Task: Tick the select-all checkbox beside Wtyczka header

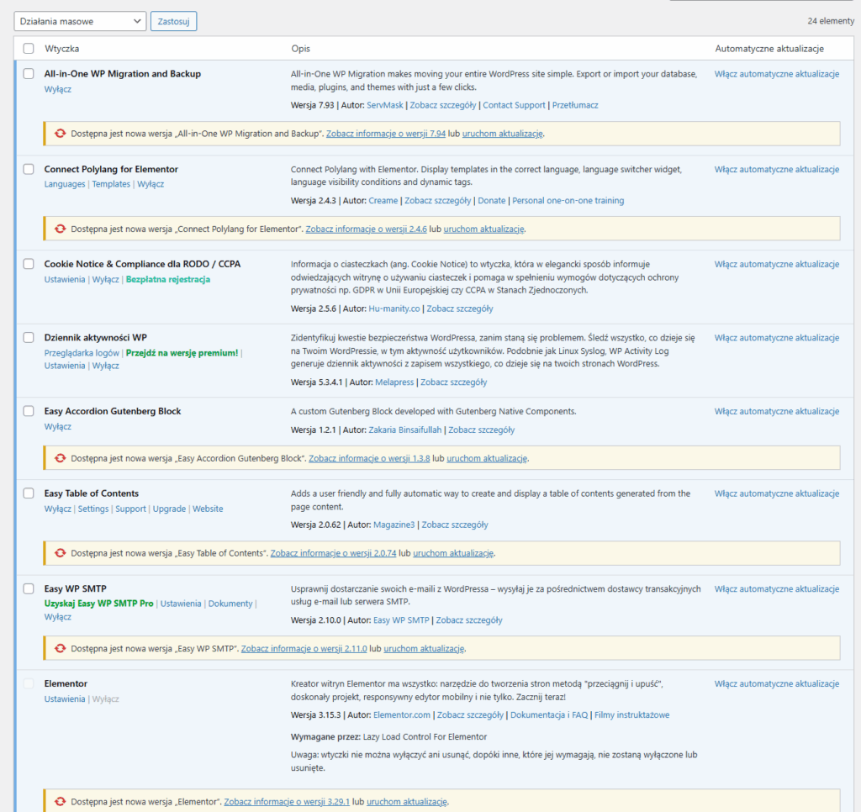Action: (x=29, y=49)
